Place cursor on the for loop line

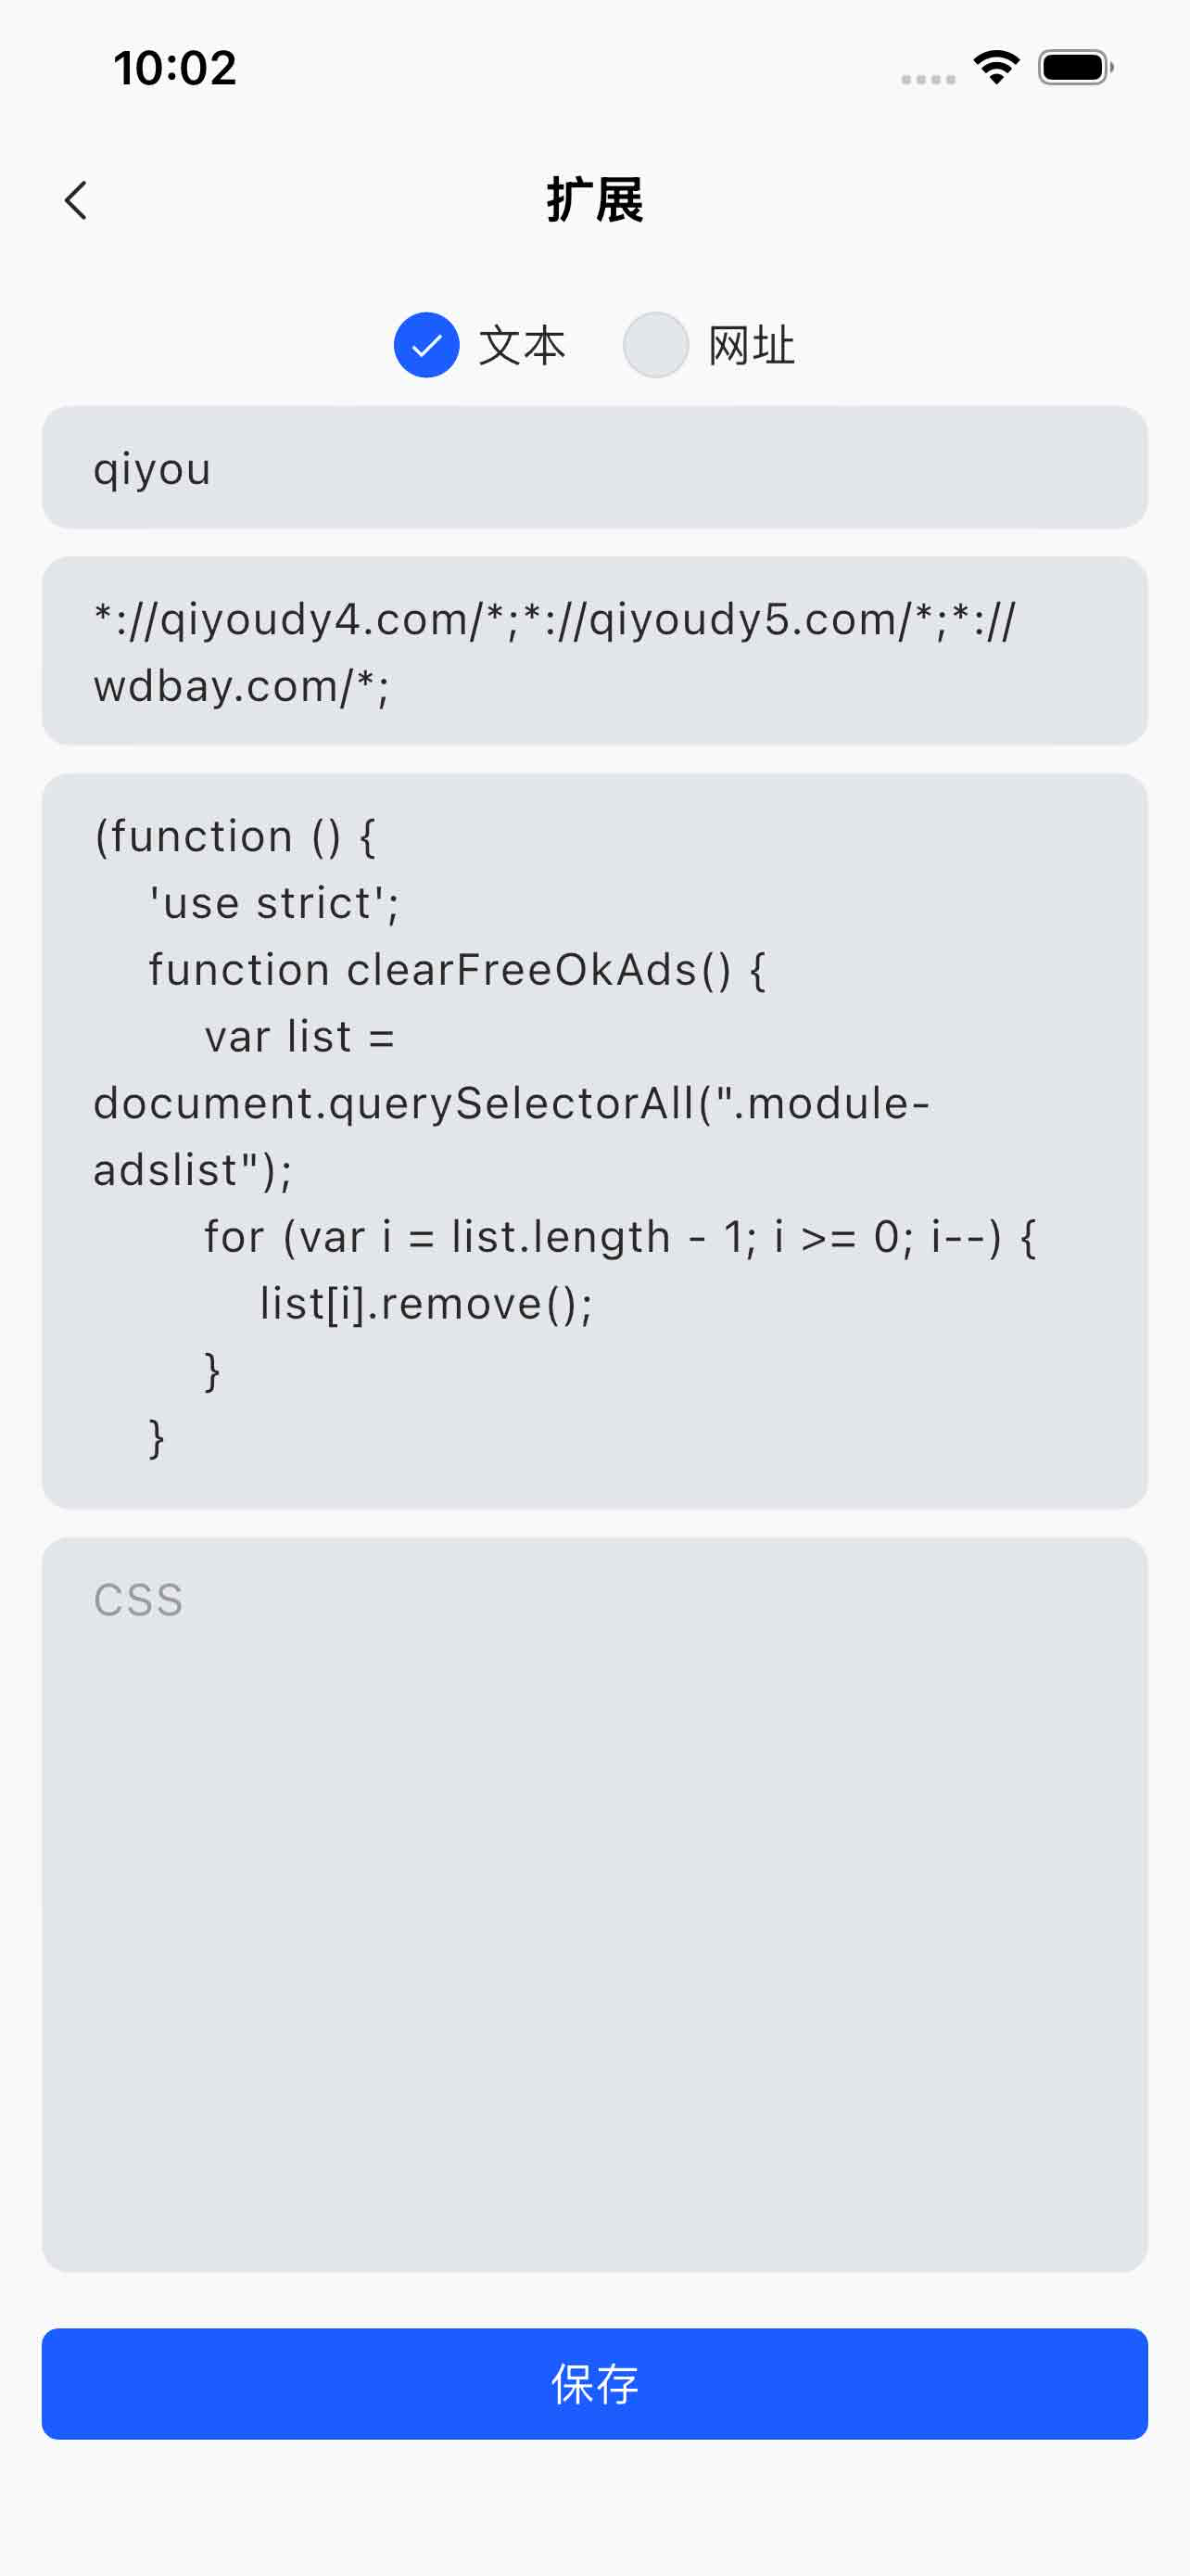[619, 1237]
